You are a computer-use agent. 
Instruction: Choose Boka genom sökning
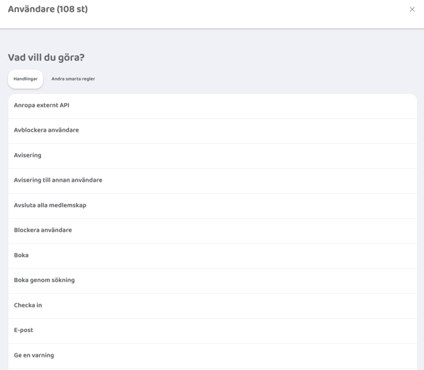coord(44,280)
